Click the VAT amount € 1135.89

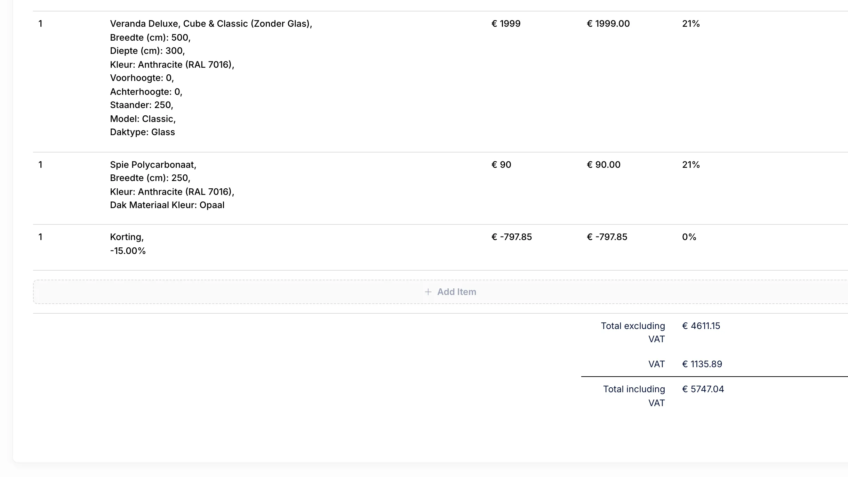[702, 364]
